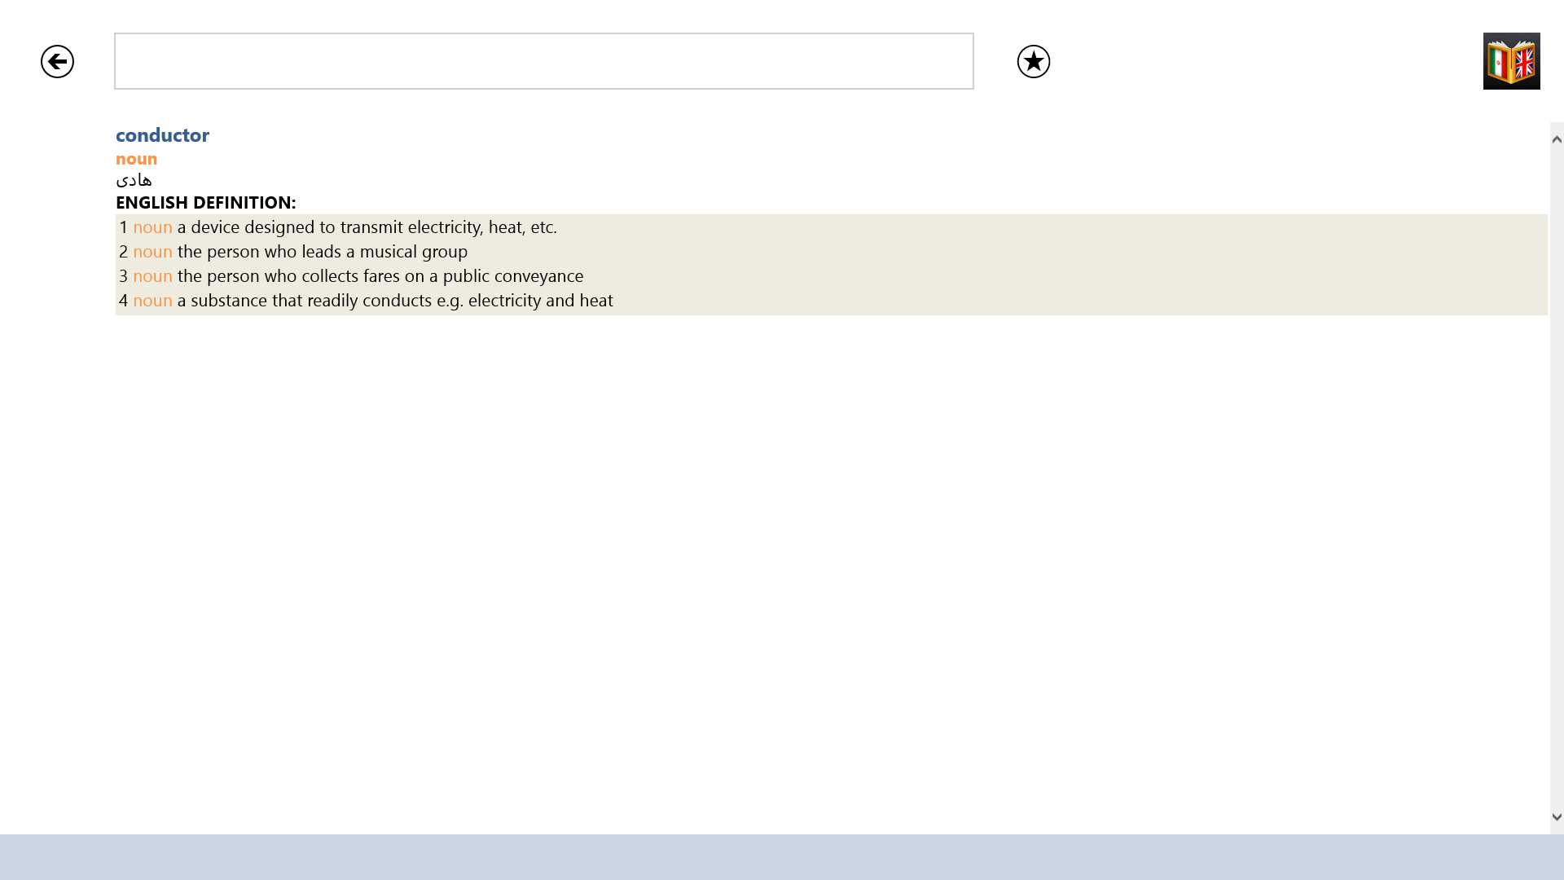Select definition about leading a musical group
Image resolution: width=1564 pixels, height=880 pixels.
tap(322, 252)
